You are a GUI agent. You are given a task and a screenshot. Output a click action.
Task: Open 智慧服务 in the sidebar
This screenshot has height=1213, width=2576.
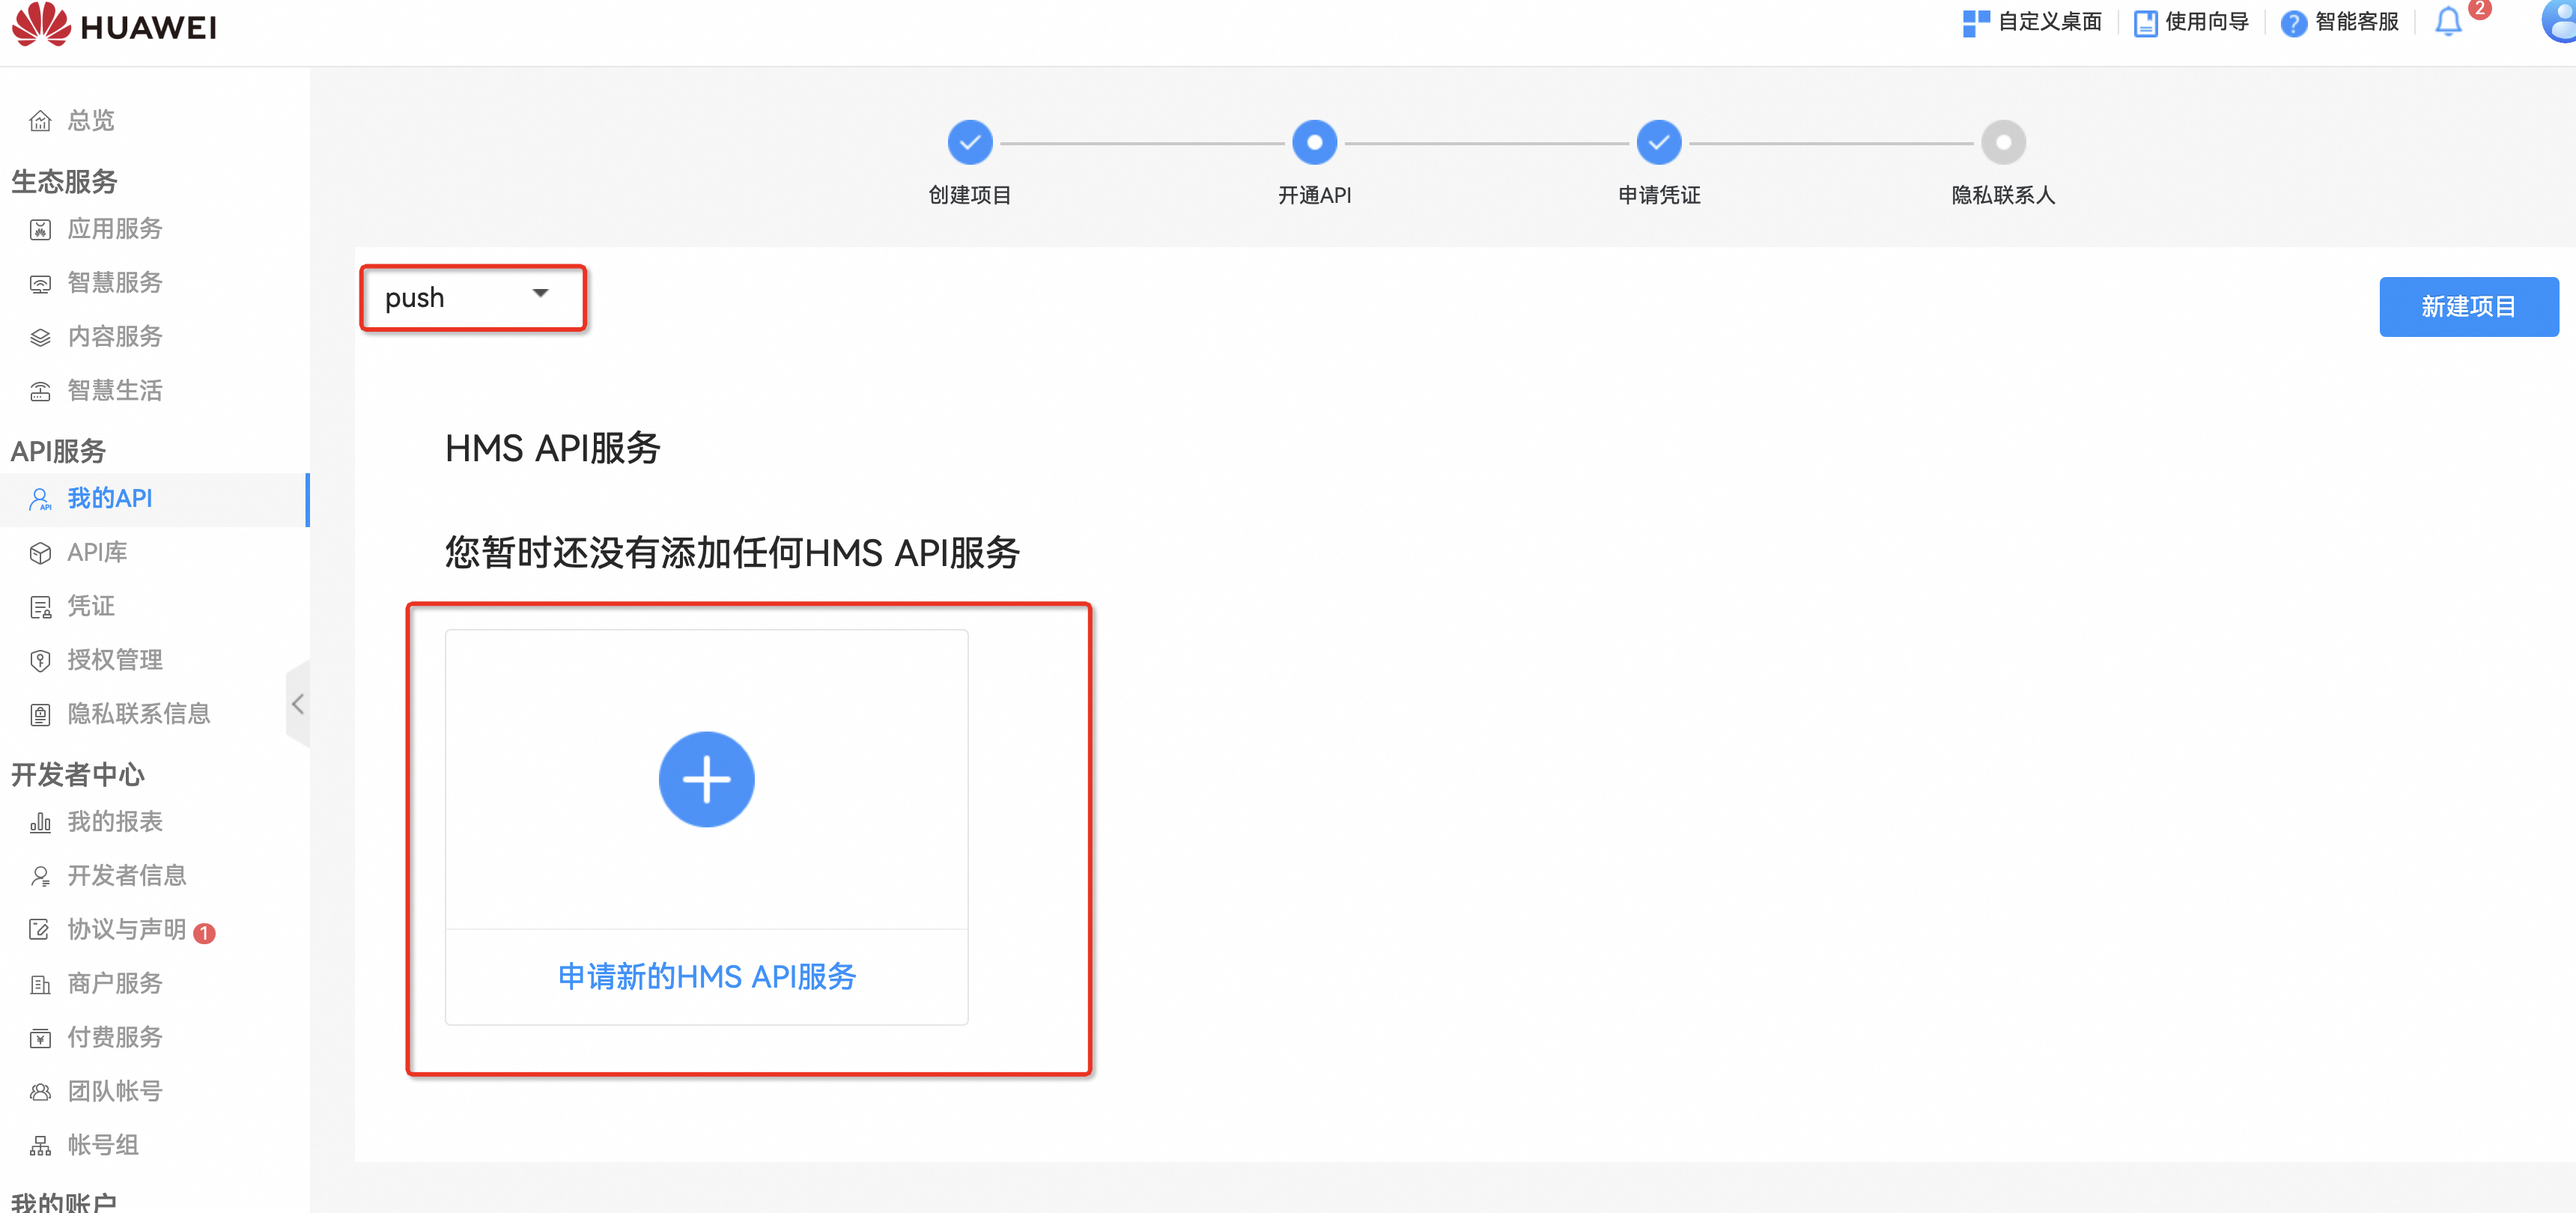(x=115, y=283)
